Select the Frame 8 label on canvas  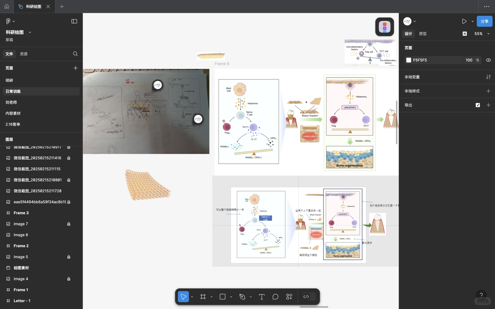[x=222, y=64]
